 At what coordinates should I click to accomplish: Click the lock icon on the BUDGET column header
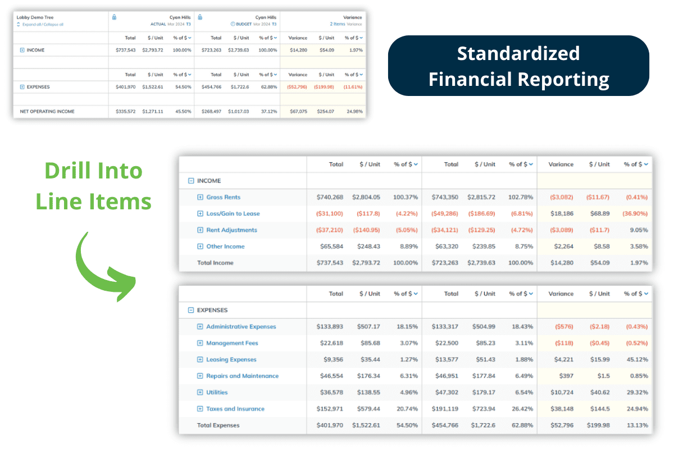(201, 17)
